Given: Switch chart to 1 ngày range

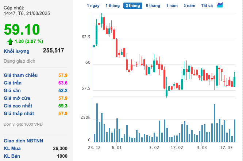Looking at the screenshot, I should tap(93, 5).
